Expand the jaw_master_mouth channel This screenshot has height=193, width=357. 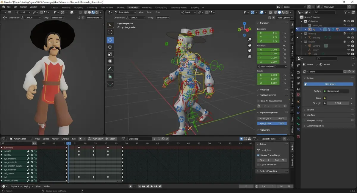point(2,166)
